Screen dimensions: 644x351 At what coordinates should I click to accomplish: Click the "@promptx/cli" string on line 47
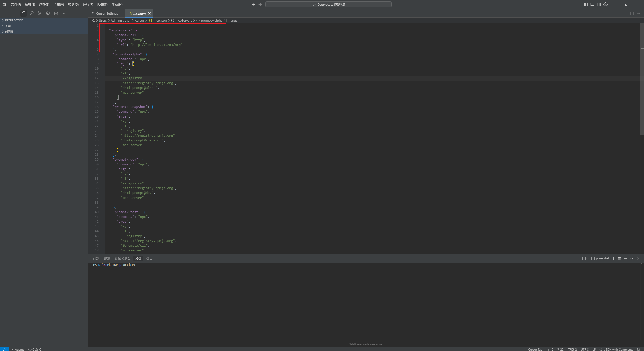pyautogui.click(x=134, y=246)
